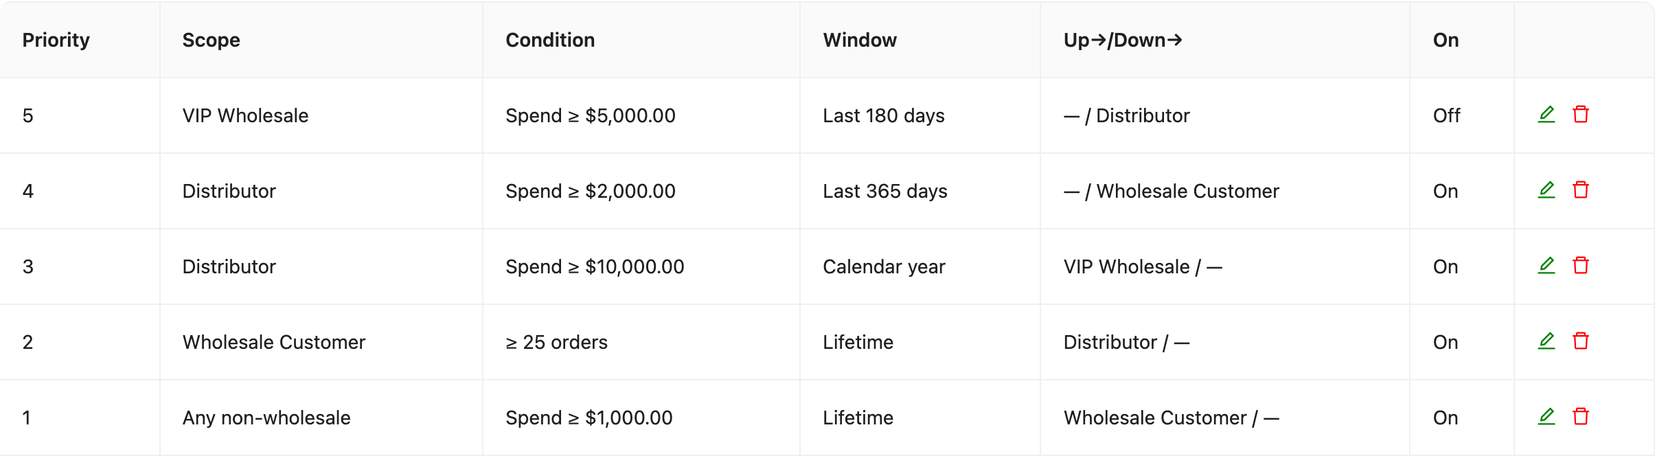
Task: Delete the Distributor Calendar year rule
Action: point(1581,266)
